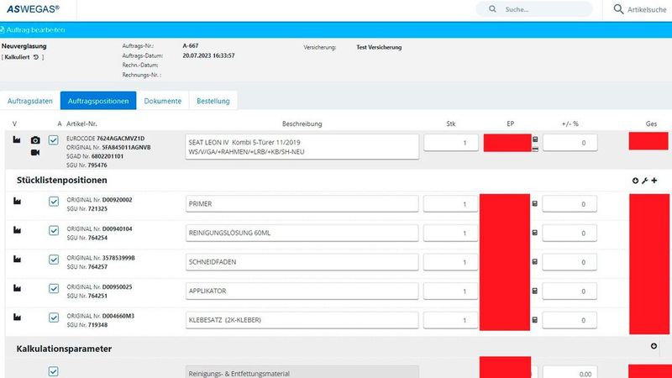Collapse the Stücklistenpositionen section via arrow icon
This screenshot has width=672, height=378.
635,181
